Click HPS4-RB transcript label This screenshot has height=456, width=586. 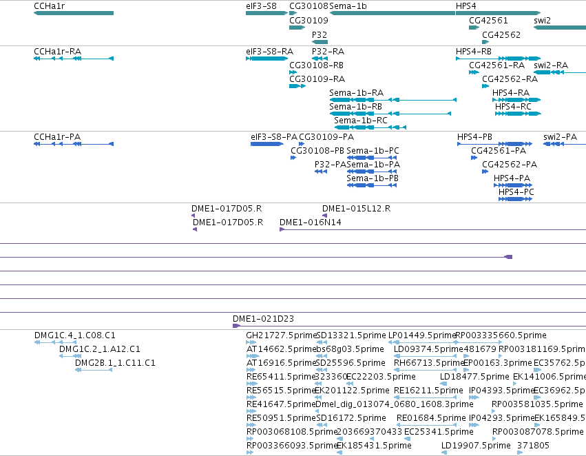[474, 52]
